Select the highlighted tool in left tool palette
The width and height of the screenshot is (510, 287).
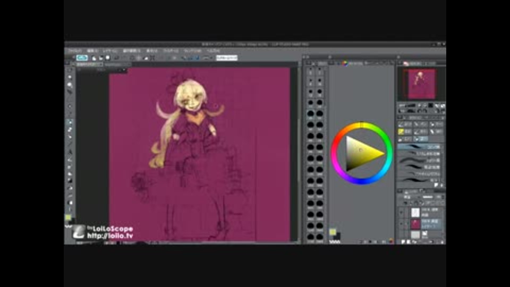click(x=70, y=122)
